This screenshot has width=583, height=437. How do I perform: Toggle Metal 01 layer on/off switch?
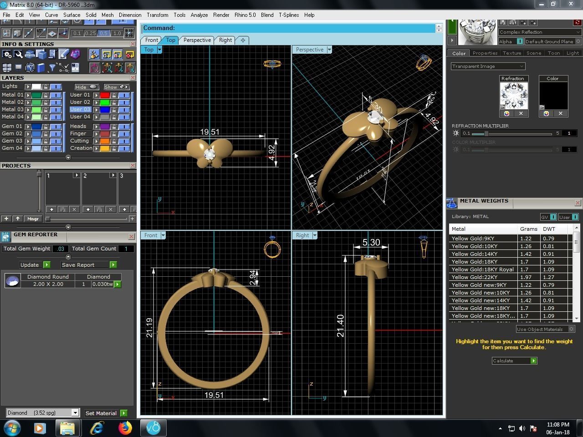coord(56,95)
